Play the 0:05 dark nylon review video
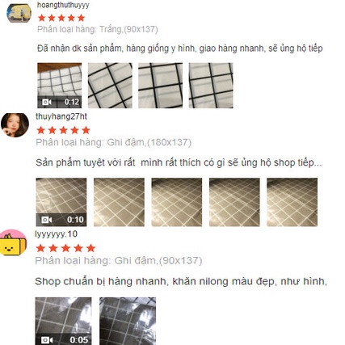Image resolution: width=345 pixels, height=345 pixels. pos(63,321)
